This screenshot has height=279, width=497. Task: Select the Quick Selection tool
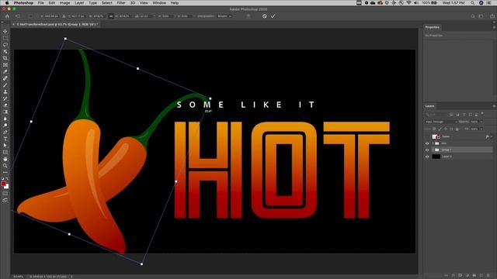5,51
